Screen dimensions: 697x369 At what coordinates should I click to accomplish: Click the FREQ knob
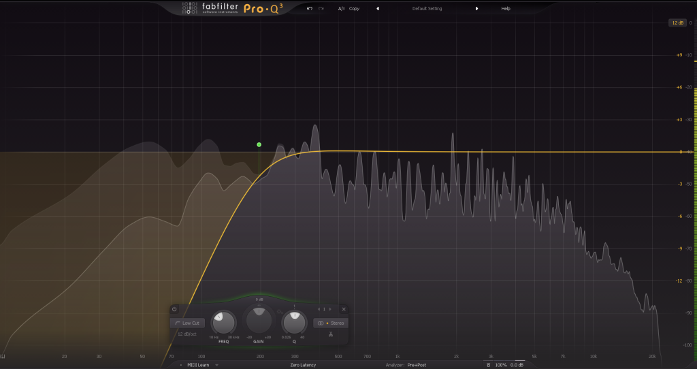click(x=223, y=322)
